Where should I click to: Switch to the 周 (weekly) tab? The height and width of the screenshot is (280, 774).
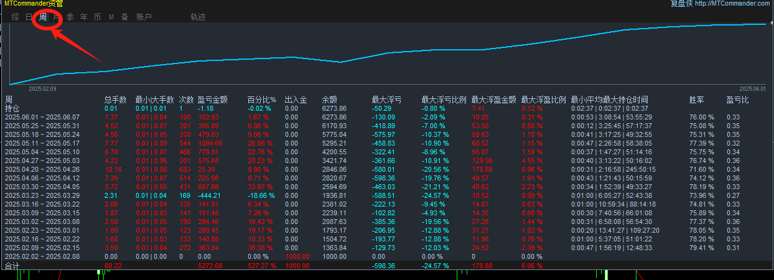[43, 17]
